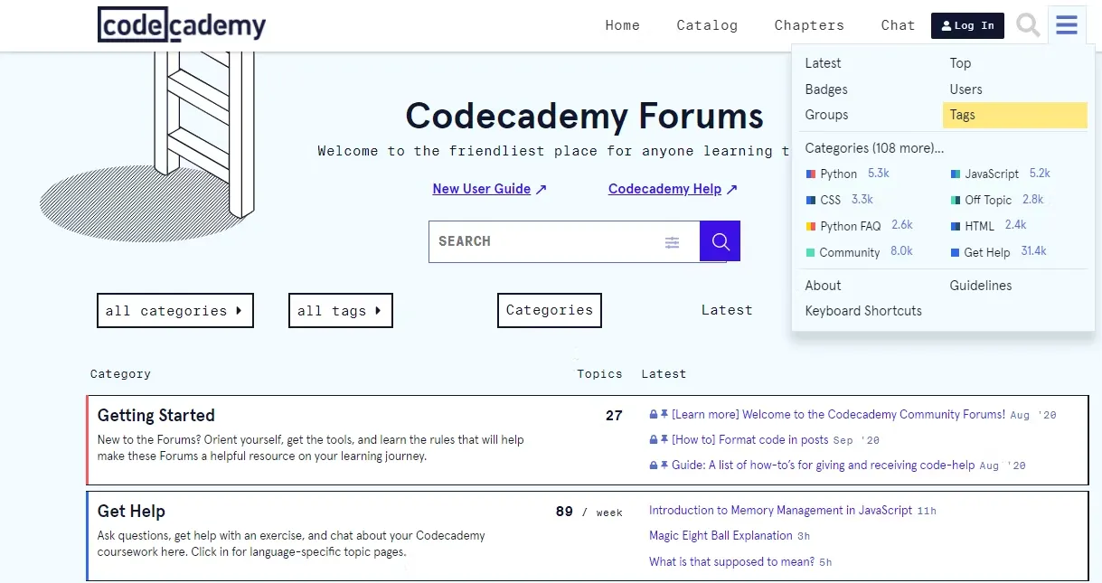Open Magic Eight Ball Explanation topic
Screen dimensions: 1102x583
[721, 535]
